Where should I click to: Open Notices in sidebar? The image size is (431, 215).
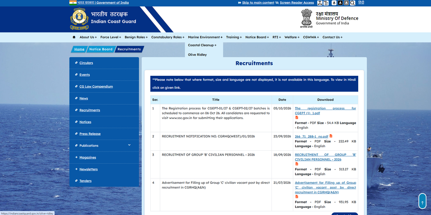coord(85,122)
